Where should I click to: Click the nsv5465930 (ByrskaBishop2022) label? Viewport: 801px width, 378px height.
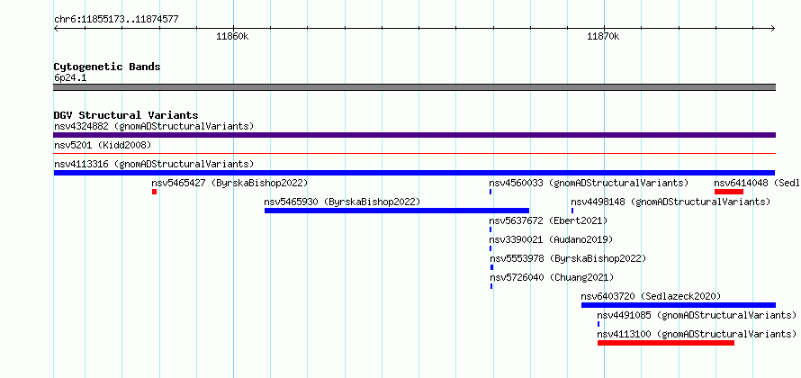(342, 202)
